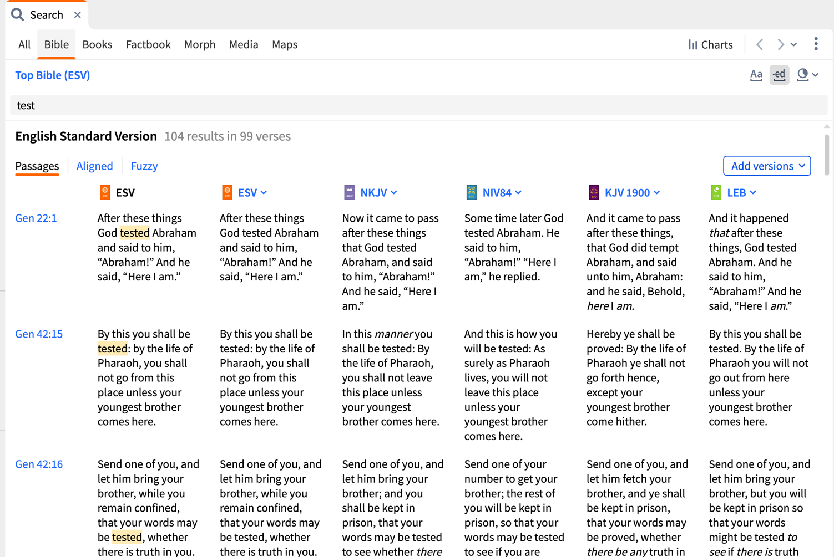This screenshot has height=557, width=834.
Task: Click the first ESV column header label
Action: click(125, 192)
